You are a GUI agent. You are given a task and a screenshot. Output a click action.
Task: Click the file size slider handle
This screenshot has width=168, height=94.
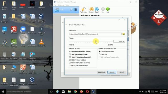96,41
